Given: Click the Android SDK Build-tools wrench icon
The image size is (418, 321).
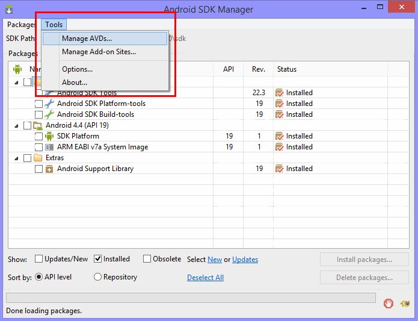Looking at the screenshot, I should click(x=49, y=114).
